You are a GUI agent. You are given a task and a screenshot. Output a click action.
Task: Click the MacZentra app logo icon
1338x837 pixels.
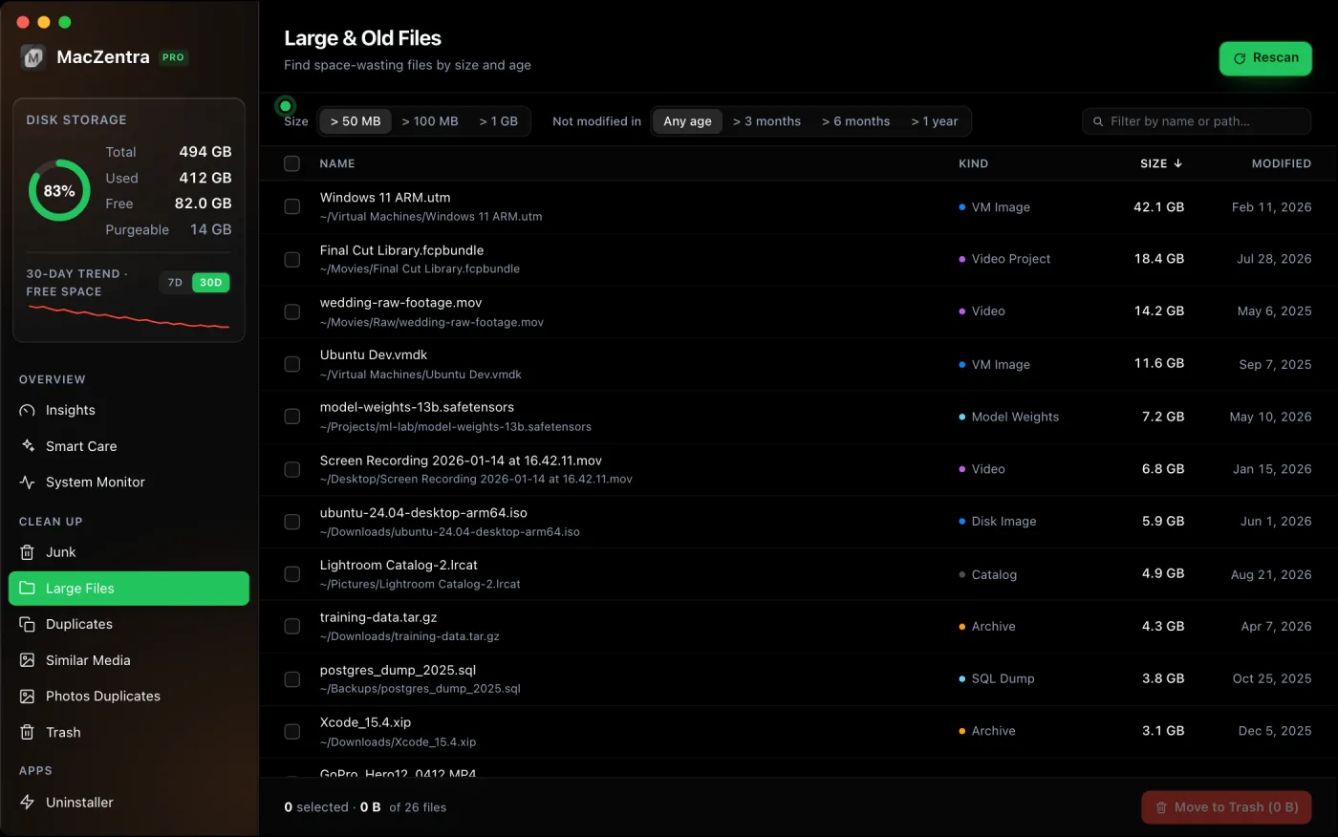click(x=33, y=57)
